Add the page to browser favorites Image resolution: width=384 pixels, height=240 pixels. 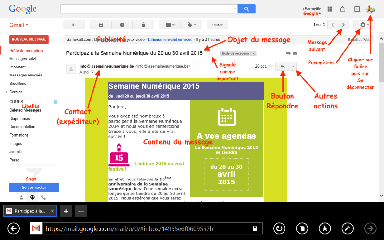[325, 228]
